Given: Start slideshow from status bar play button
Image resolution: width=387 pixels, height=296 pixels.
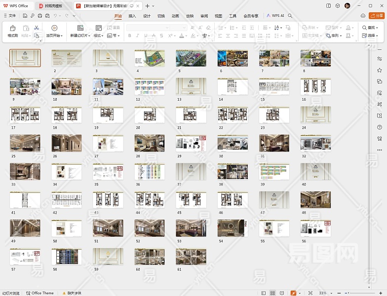Looking at the screenshot, I should pyautogui.click(x=293, y=293).
